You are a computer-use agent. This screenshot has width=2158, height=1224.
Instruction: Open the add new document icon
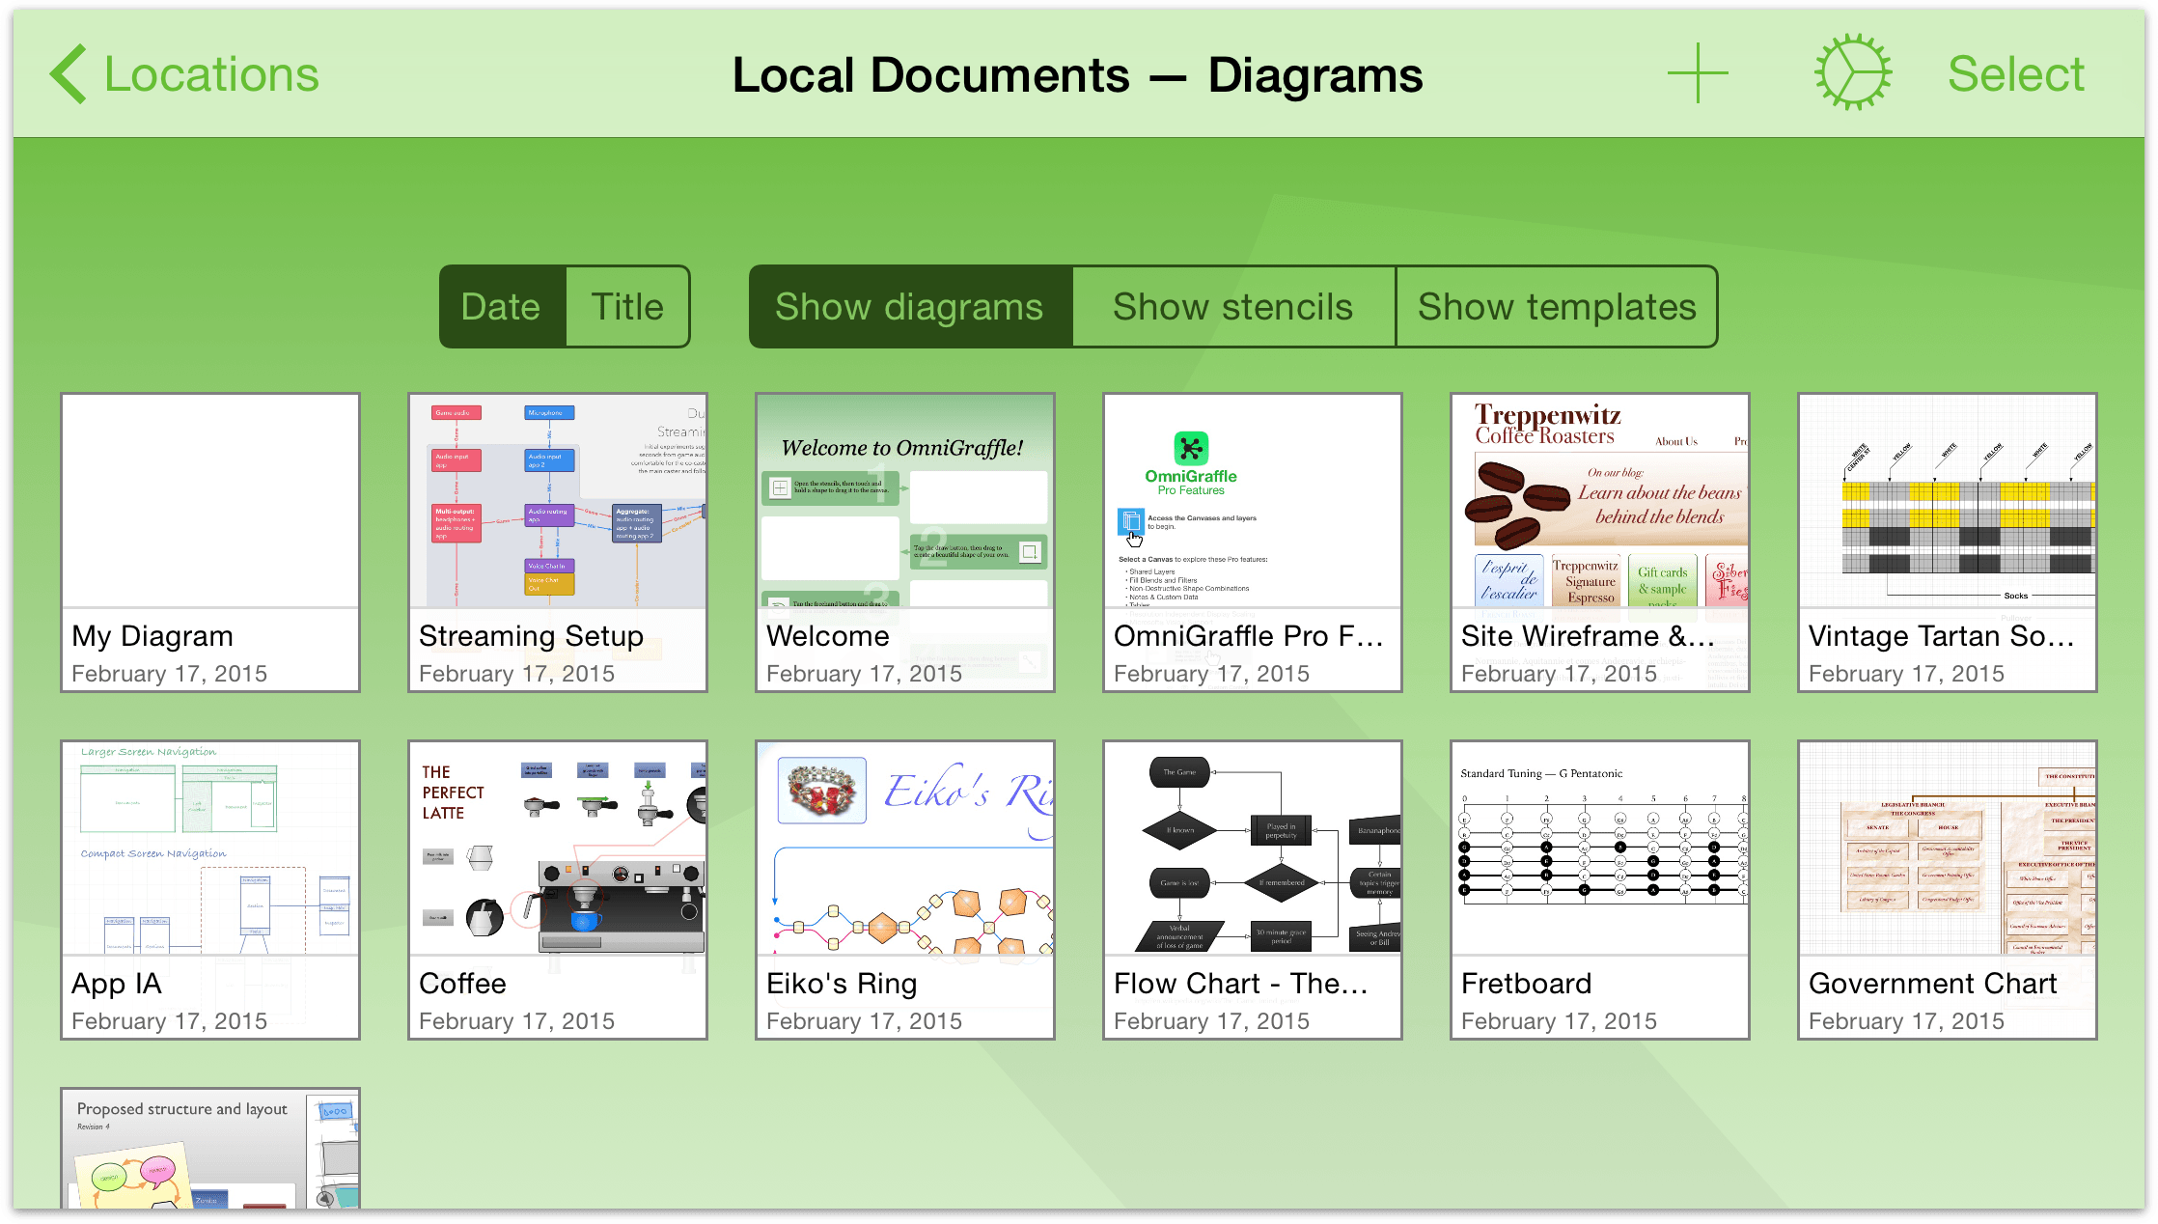(1697, 71)
